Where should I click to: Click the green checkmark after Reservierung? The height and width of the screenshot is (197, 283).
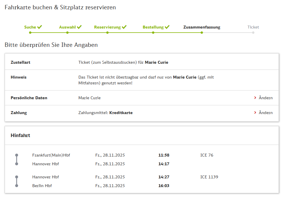[x=124, y=27]
